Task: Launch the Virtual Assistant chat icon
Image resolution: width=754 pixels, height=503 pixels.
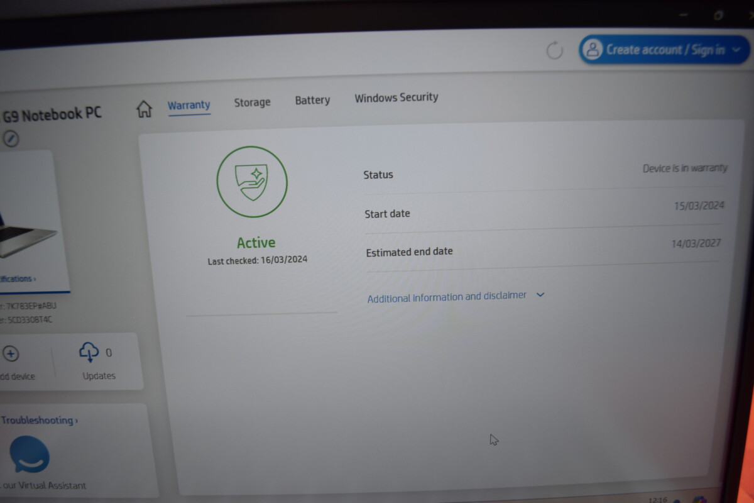Action: (29, 454)
